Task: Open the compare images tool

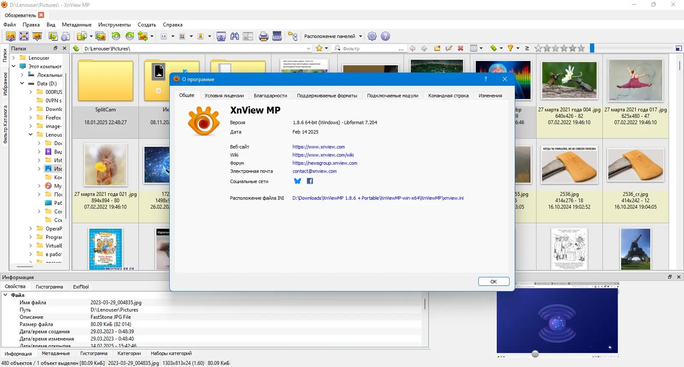Action: click(248, 36)
